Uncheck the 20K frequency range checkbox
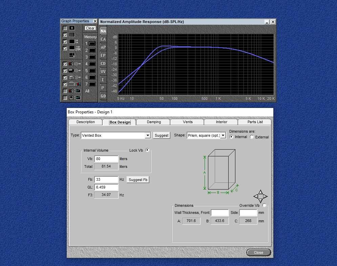337x266 pixels. tap(65, 48)
